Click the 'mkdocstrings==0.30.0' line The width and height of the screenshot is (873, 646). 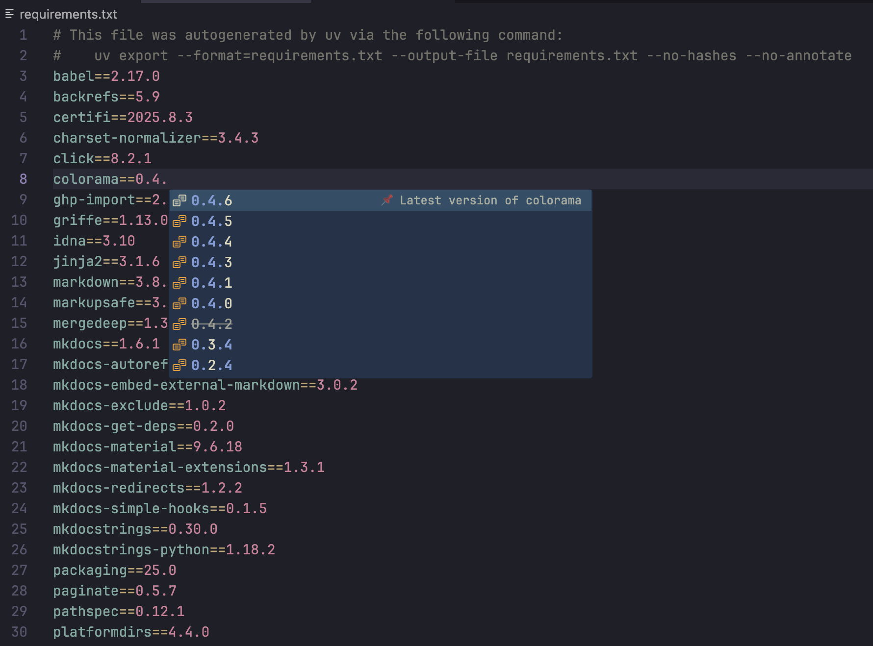135,529
